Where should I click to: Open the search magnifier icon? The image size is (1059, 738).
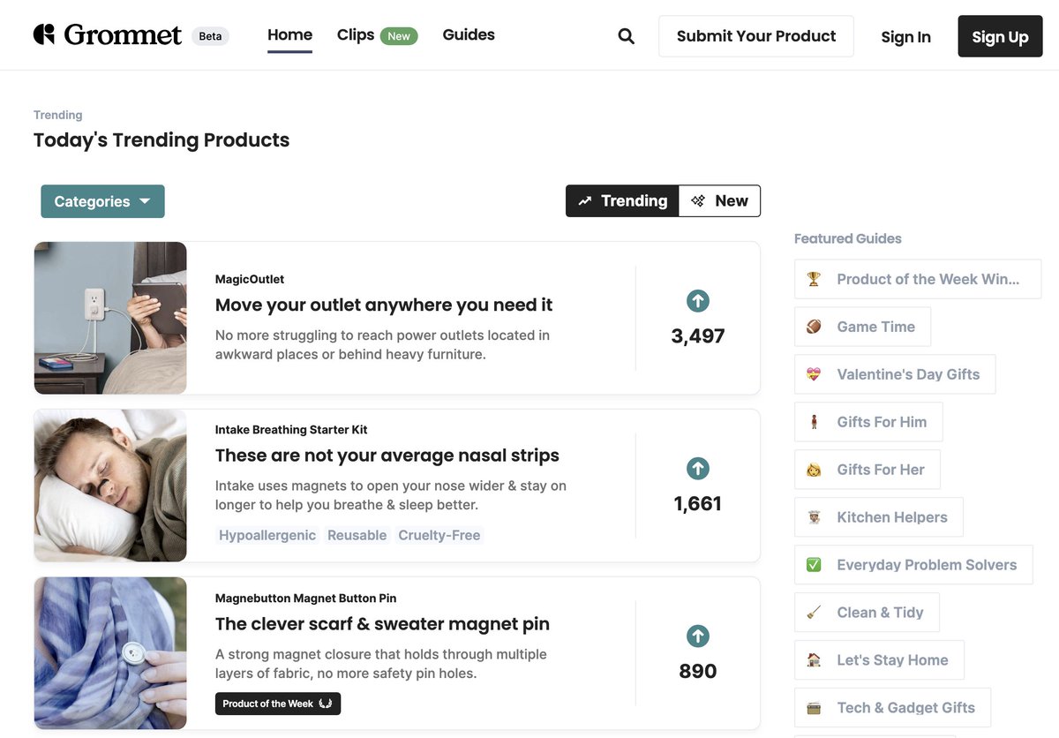tap(627, 36)
